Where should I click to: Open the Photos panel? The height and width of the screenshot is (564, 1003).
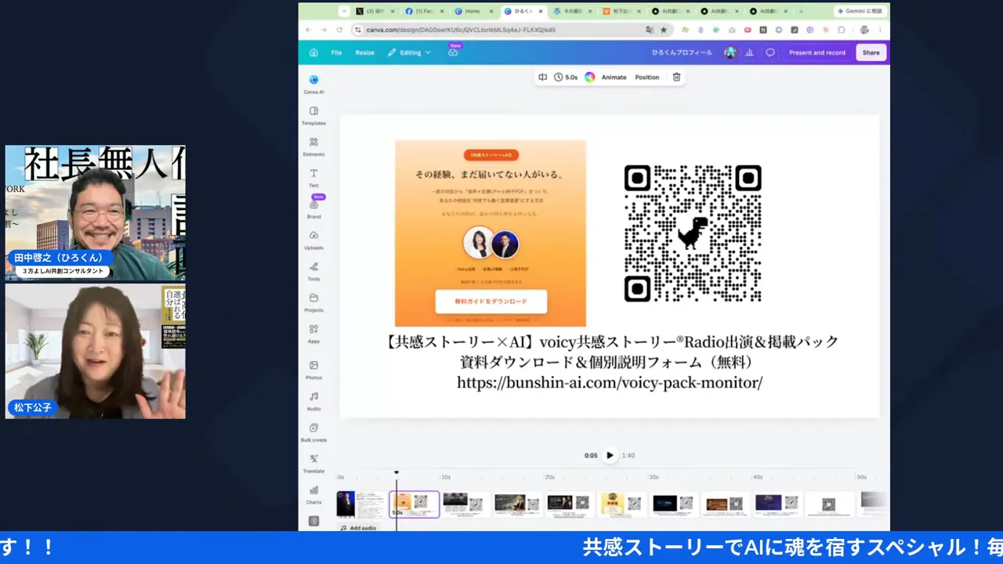pos(313,370)
